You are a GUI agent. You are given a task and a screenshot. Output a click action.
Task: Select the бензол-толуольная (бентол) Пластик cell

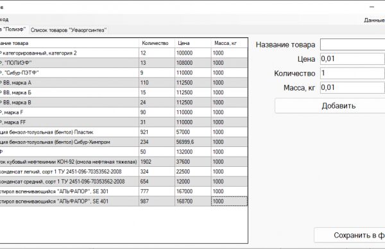69,132
